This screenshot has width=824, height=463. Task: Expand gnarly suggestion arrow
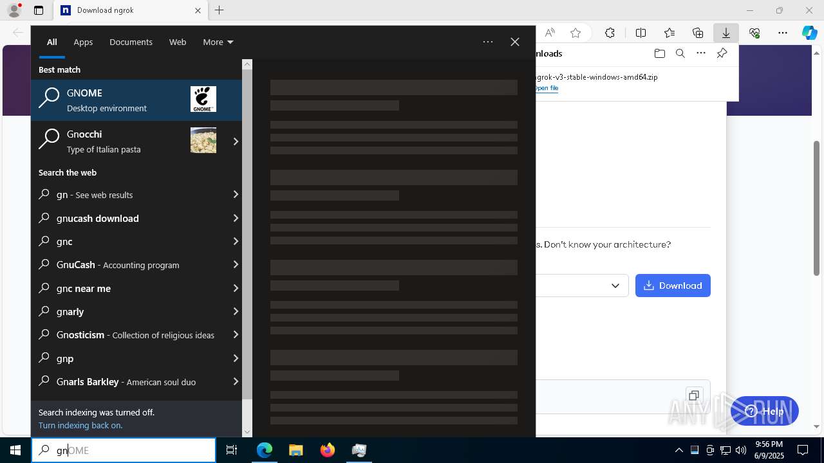236,311
